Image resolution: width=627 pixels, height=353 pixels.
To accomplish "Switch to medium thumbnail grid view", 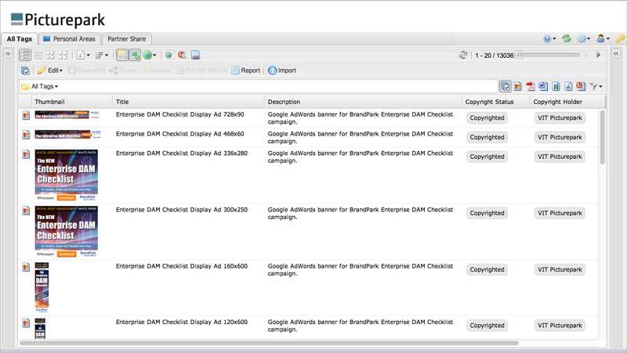I will (50, 55).
